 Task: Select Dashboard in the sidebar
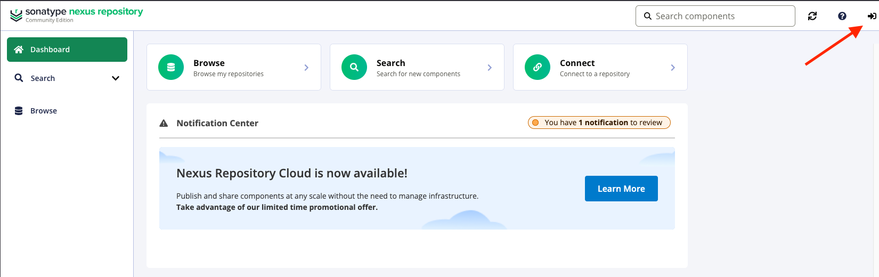67,50
